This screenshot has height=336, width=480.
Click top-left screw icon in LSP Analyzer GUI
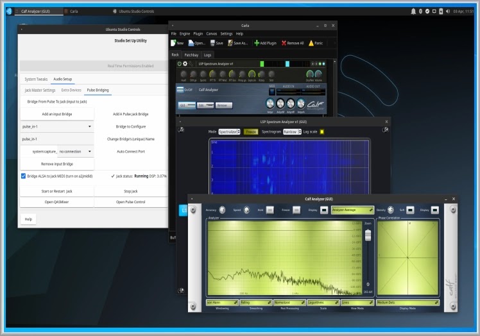[x=181, y=130]
